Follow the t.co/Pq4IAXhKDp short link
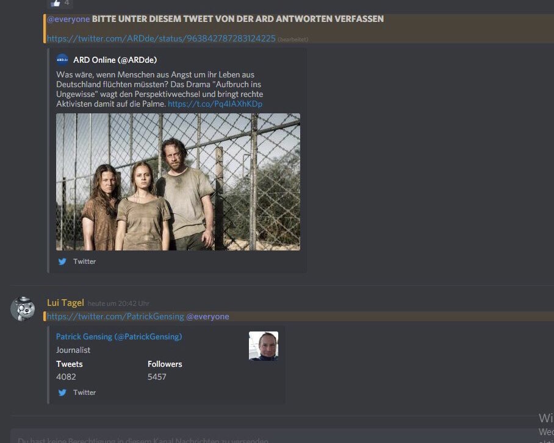 tap(215, 104)
